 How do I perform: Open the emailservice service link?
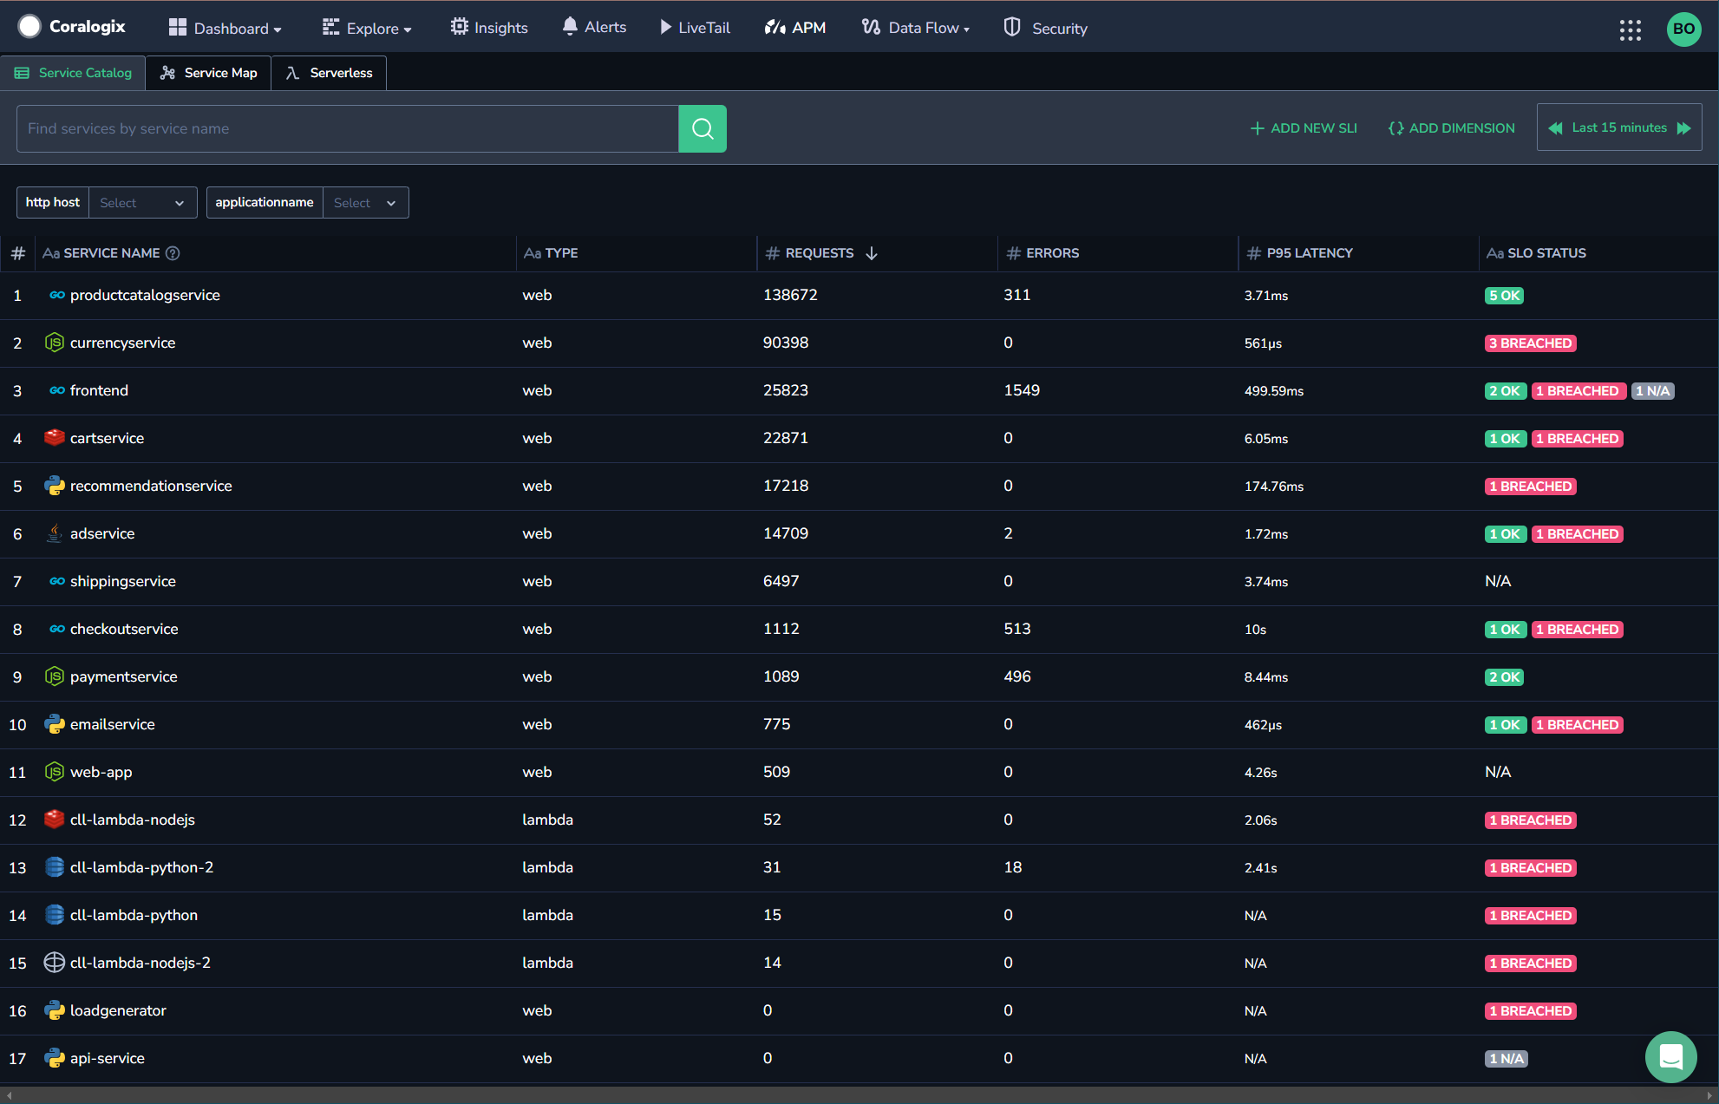[113, 724]
